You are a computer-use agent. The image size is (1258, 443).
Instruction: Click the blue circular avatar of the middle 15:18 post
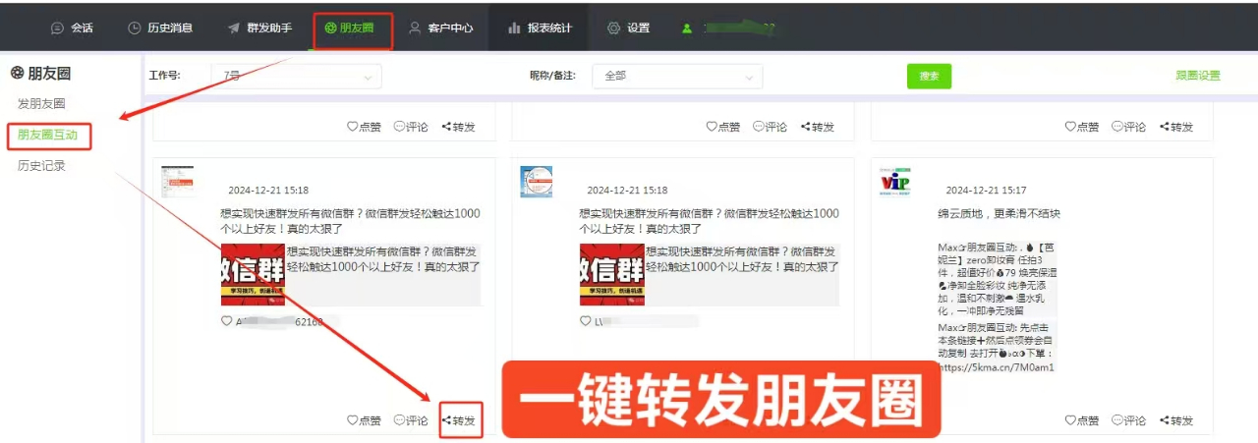pyautogui.click(x=537, y=182)
